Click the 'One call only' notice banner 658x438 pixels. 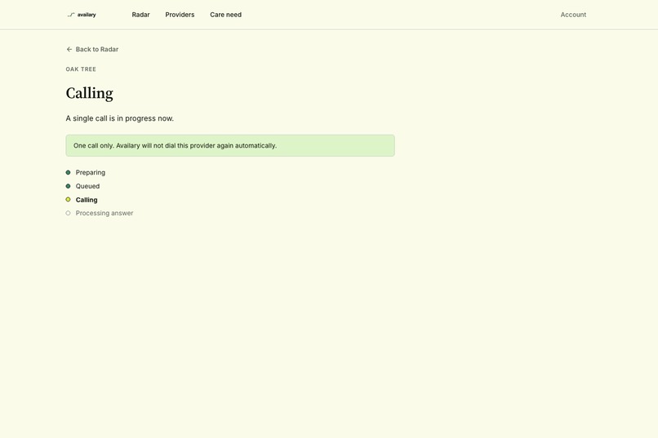pos(230,145)
